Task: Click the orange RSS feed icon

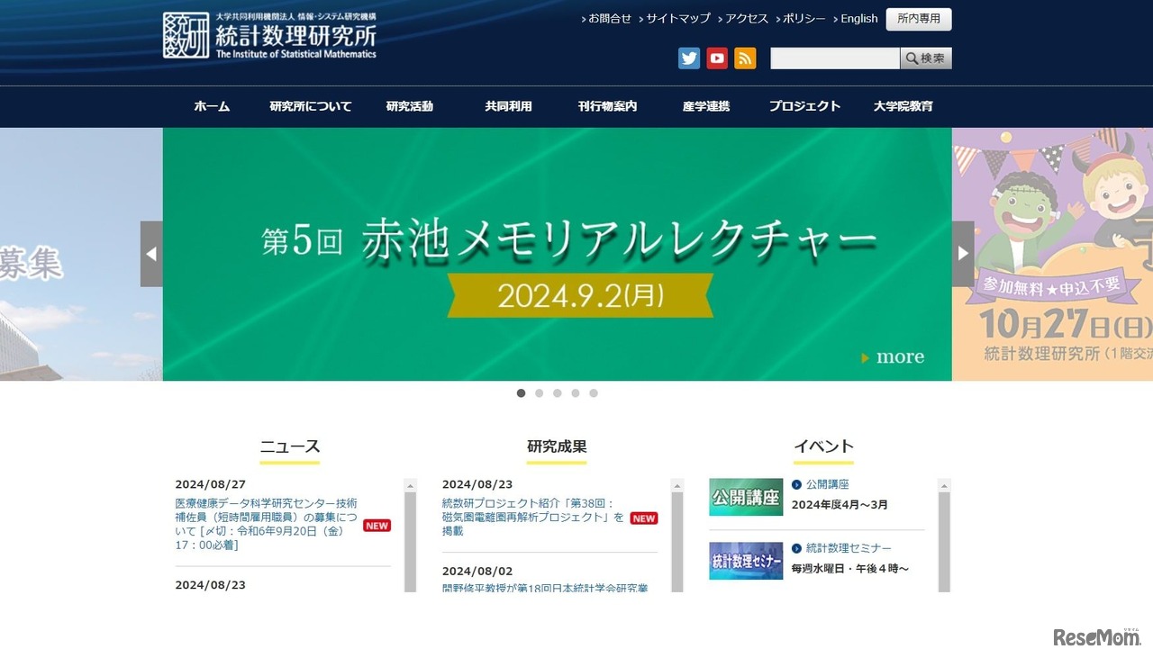Action: [745, 58]
